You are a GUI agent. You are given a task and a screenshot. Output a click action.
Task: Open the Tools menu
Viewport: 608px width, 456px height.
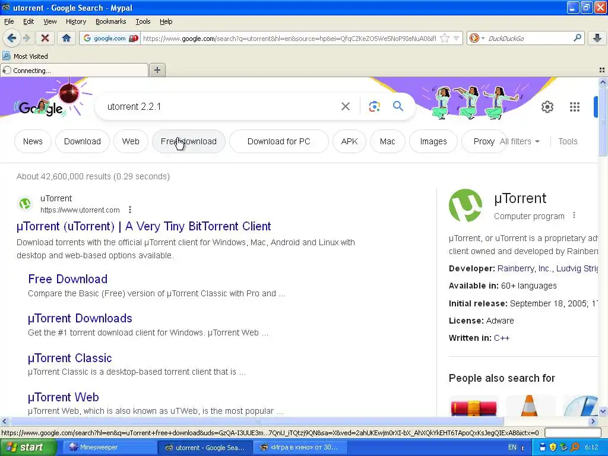(x=143, y=21)
